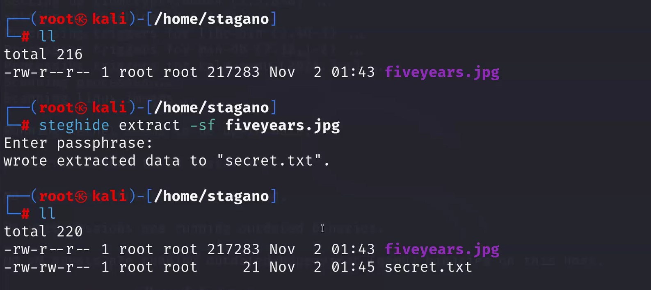Click the Kali symbol in the topmost prompt
The image size is (651, 290).
pyautogui.click(x=81, y=19)
